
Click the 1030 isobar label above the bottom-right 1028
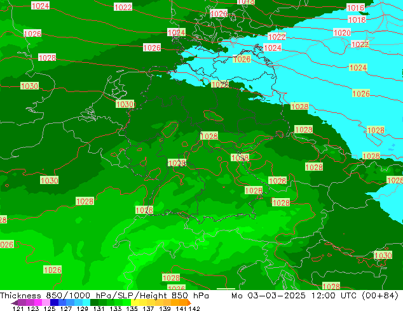[x=383, y=255]
